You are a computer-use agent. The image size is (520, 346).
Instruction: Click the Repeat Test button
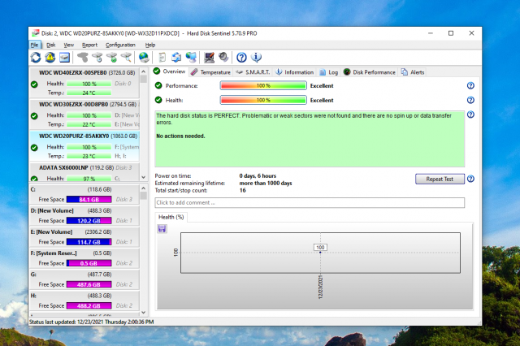click(439, 179)
